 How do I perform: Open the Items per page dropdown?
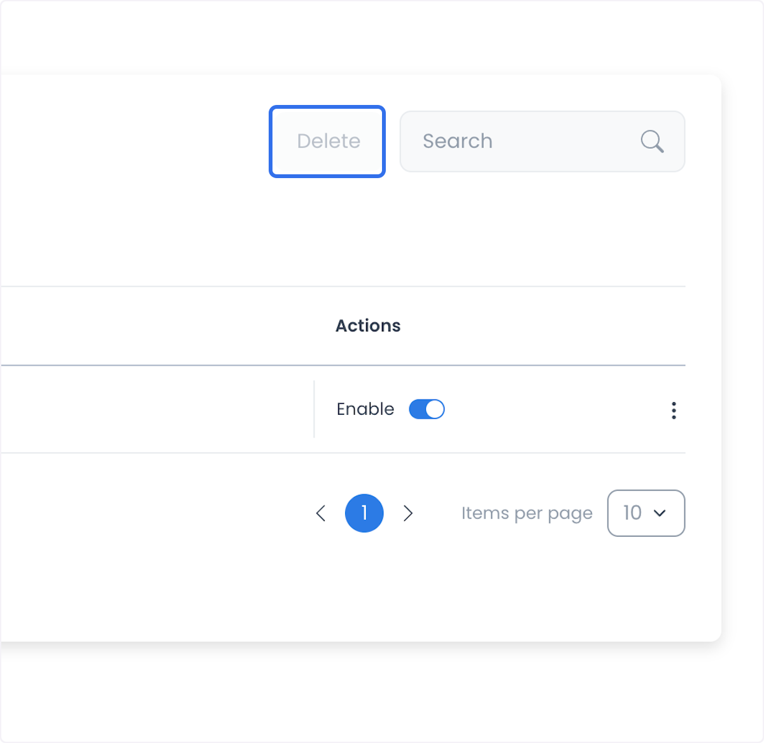pyautogui.click(x=646, y=513)
